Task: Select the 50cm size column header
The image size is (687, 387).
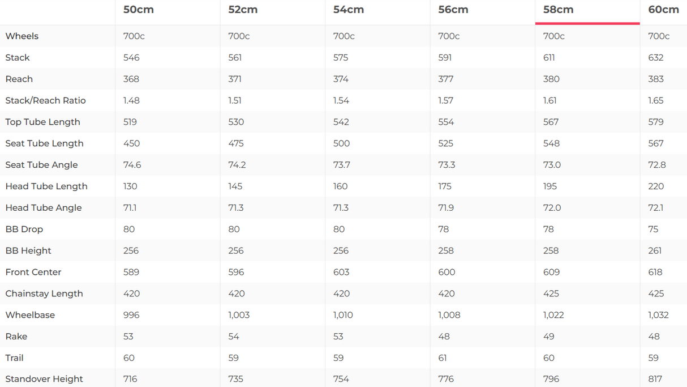Action: (139, 10)
